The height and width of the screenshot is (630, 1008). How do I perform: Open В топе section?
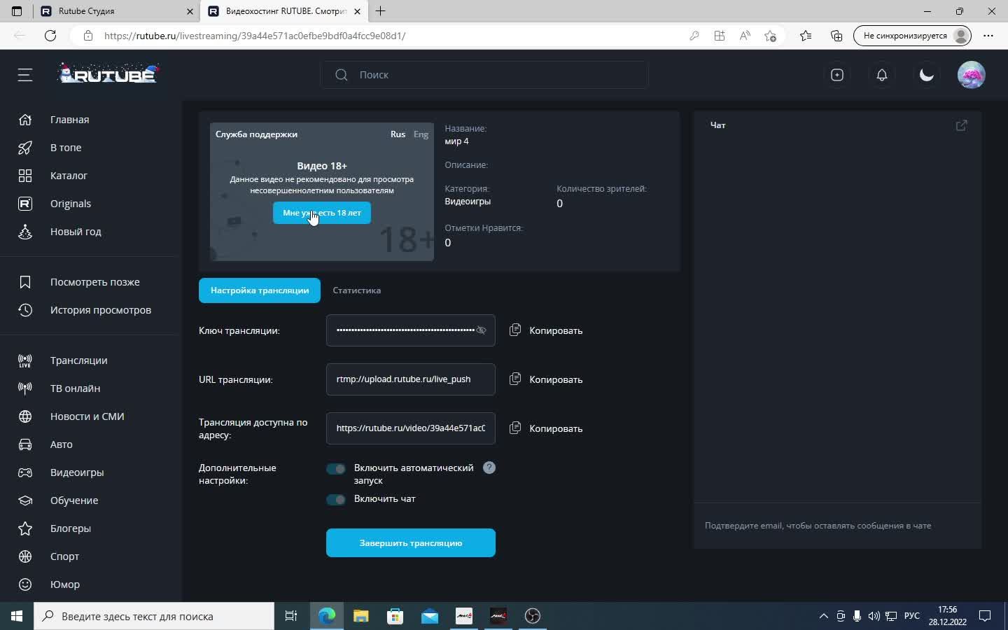66,148
